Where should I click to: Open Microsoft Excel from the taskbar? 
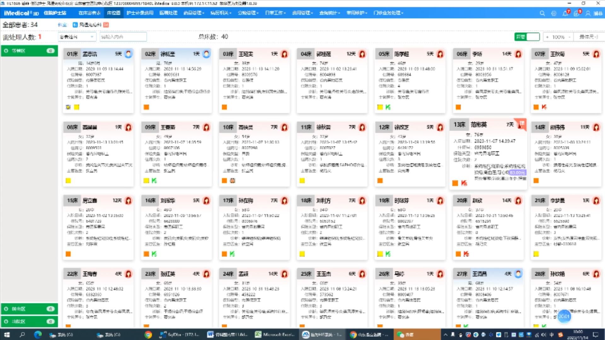pyautogui.click(x=275, y=334)
